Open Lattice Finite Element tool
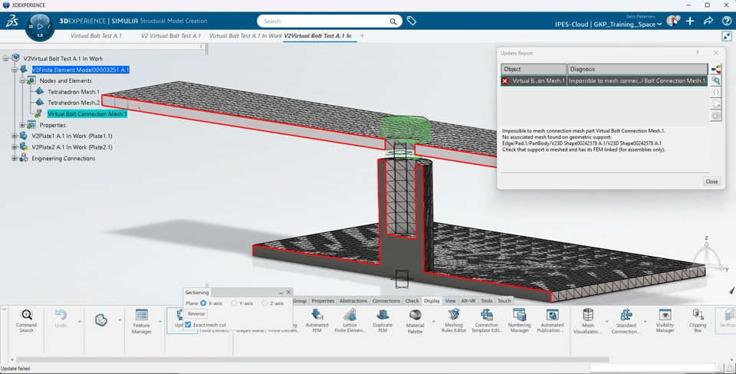The height and width of the screenshot is (374, 736). point(350,321)
